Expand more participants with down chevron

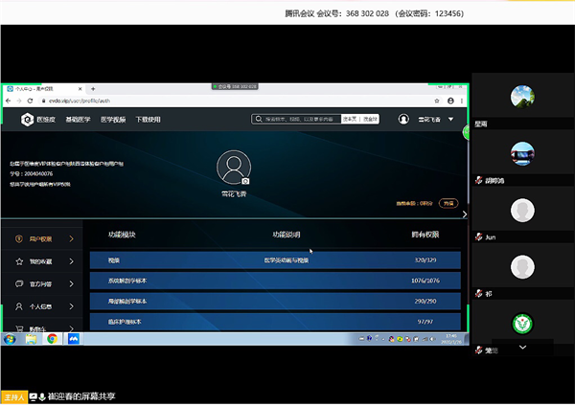521,347
